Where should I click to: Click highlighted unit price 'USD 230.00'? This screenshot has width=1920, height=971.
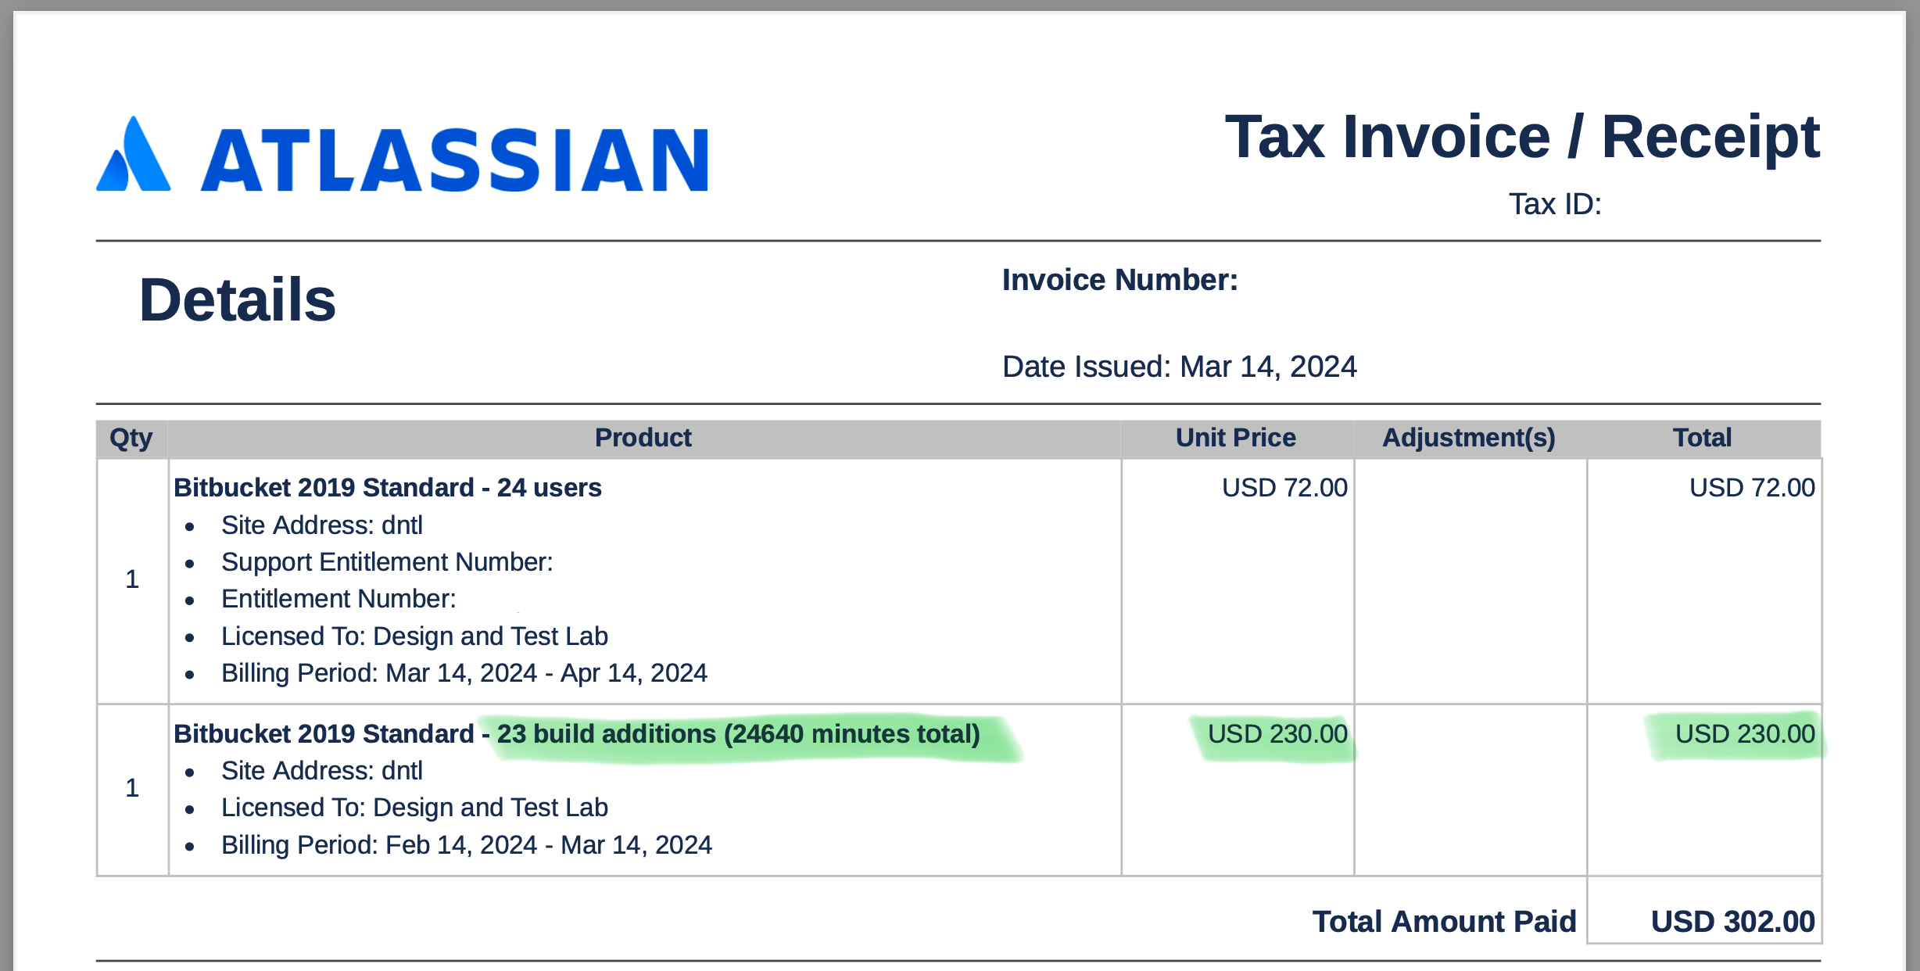pyautogui.click(x=1277, y=734)
